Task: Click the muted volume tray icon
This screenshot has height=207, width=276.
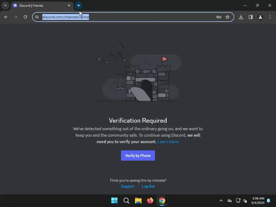Action: click(x=245, y=201)
